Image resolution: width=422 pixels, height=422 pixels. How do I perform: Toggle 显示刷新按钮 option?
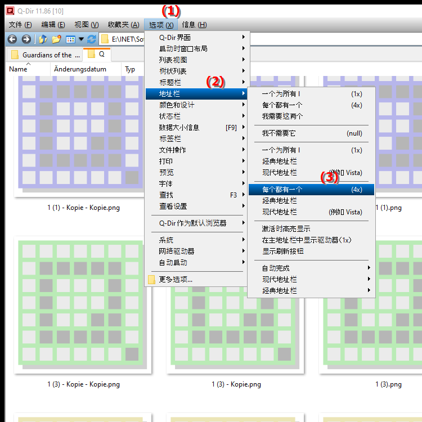tap(311, 252)
